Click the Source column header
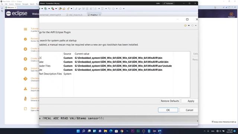The image size is (238, 134). tap(67, 54)
